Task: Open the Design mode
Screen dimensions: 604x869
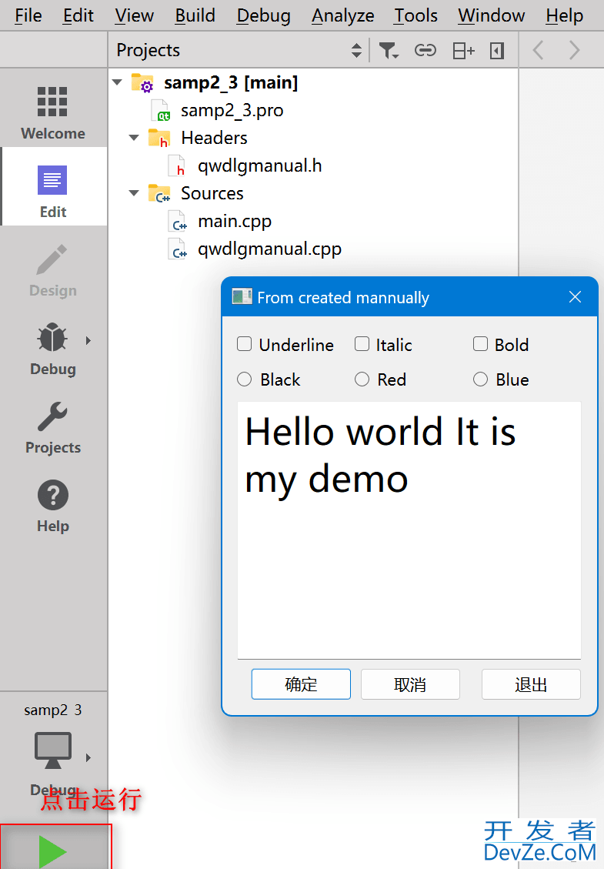Action: [52, 269]
